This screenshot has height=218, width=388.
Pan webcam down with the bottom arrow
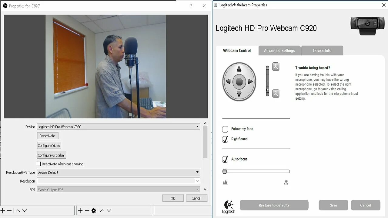239,94
